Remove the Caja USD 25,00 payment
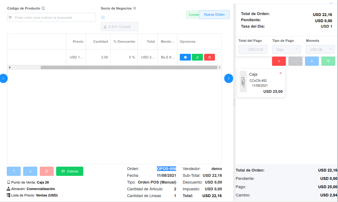 (x=280, y=73)
